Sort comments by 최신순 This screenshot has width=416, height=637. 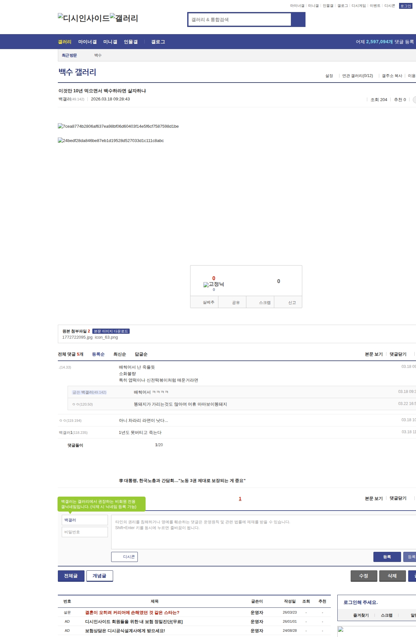(120, 354)
